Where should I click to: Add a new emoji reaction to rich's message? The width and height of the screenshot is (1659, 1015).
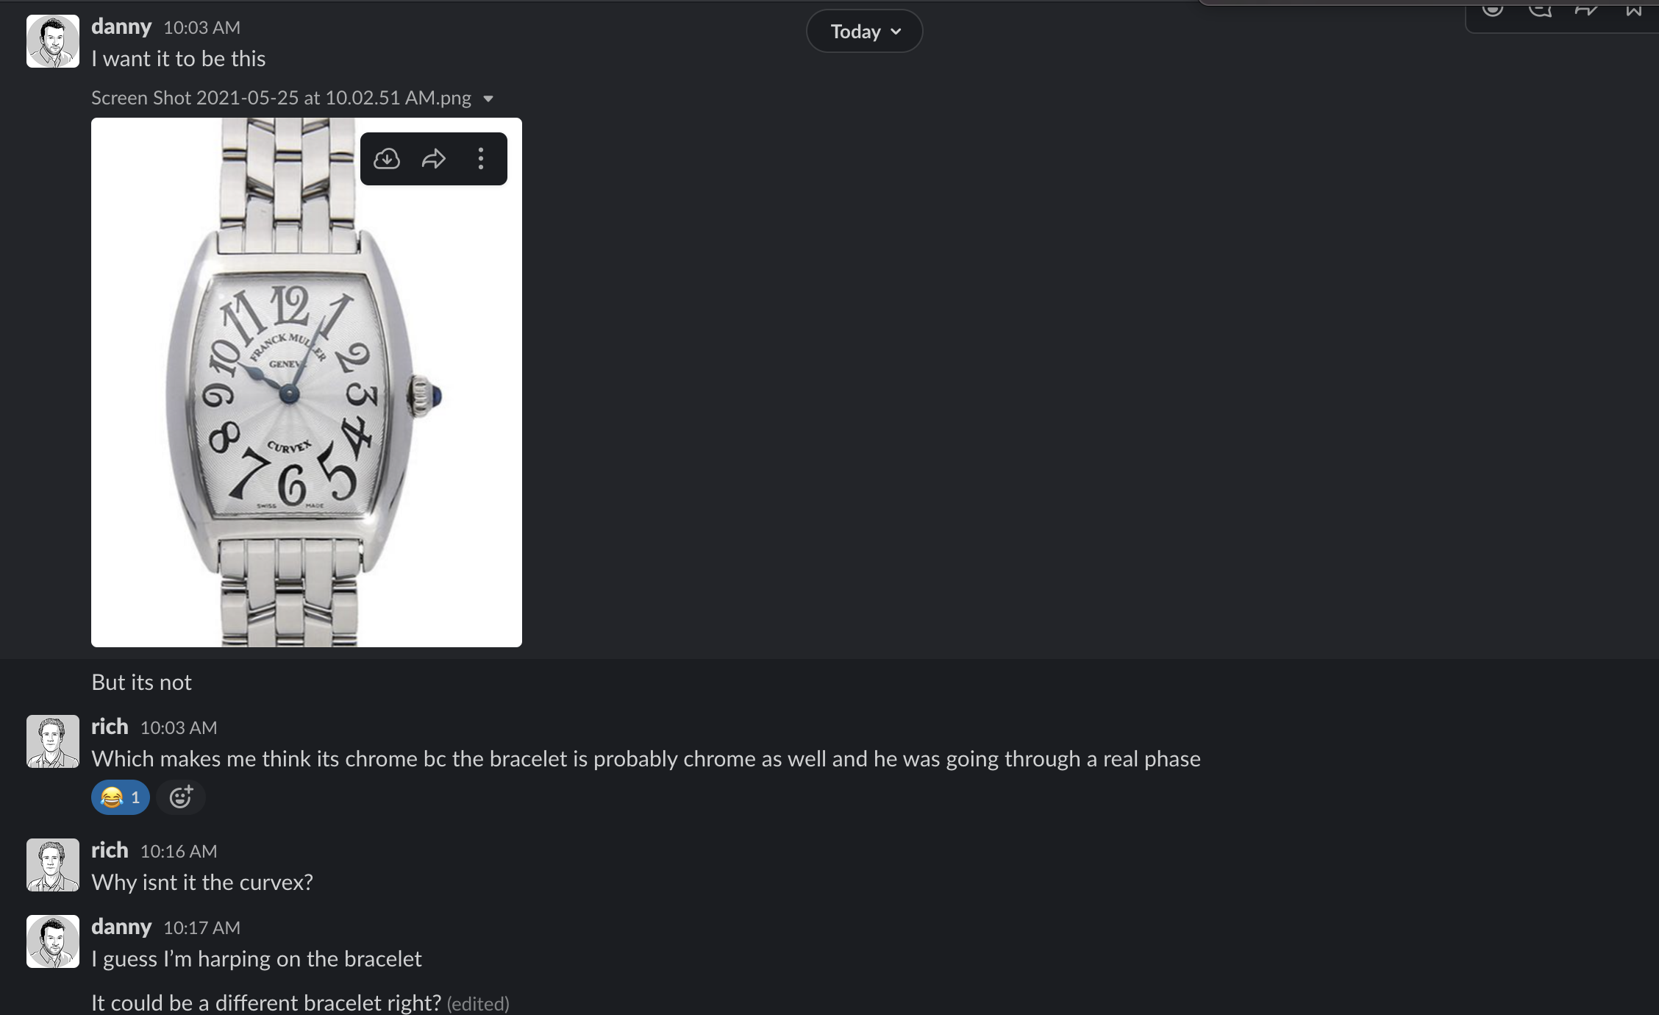[181, 797]
